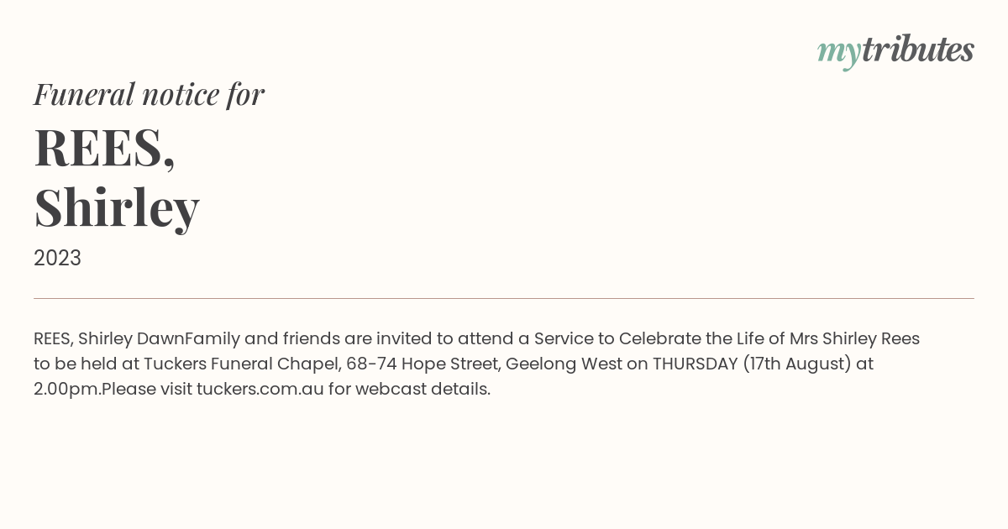Click the mytributes logo
Viewport: 1008px width, 529px height.
[895, 51]
